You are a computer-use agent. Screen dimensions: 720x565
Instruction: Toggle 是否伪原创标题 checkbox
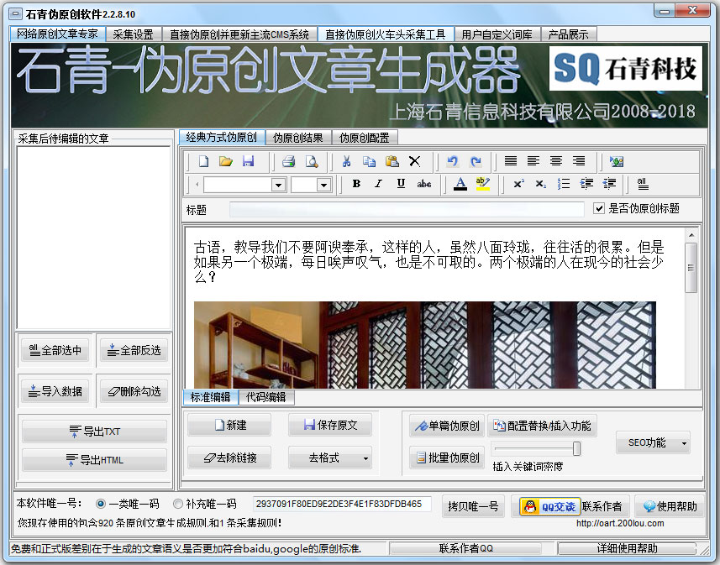coord(599,208)
